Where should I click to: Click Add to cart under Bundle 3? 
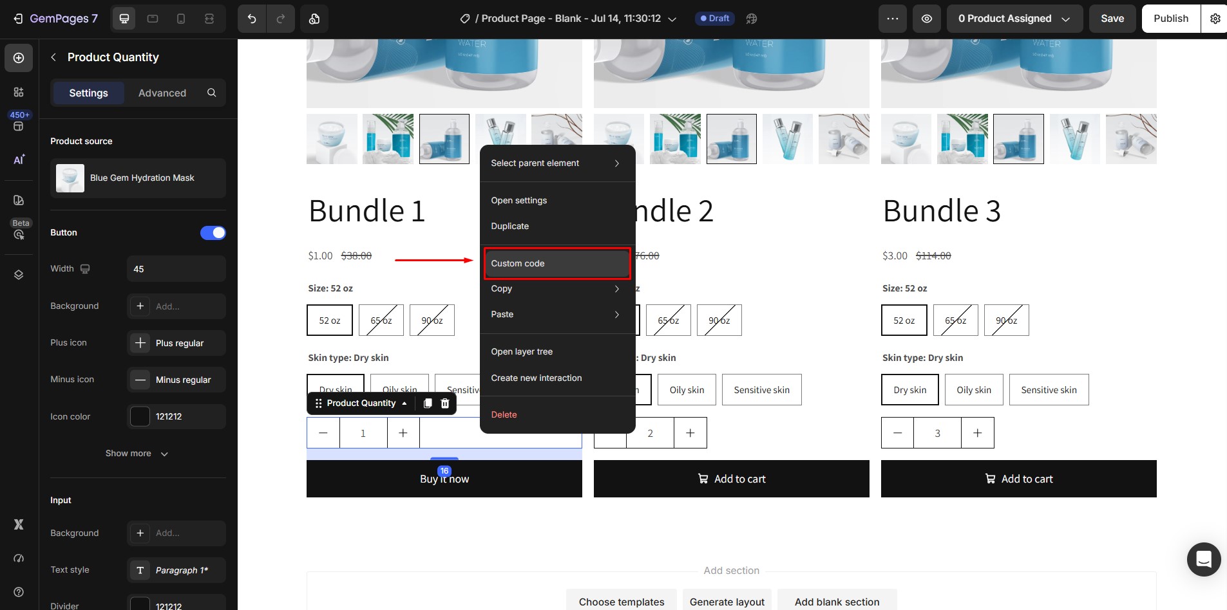[1018, 479]
